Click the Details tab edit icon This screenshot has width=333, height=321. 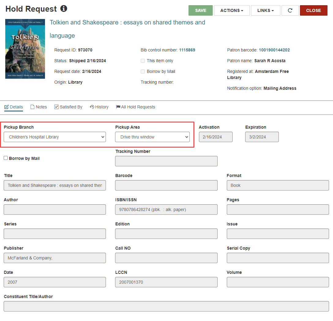click(x=7, y=107)
